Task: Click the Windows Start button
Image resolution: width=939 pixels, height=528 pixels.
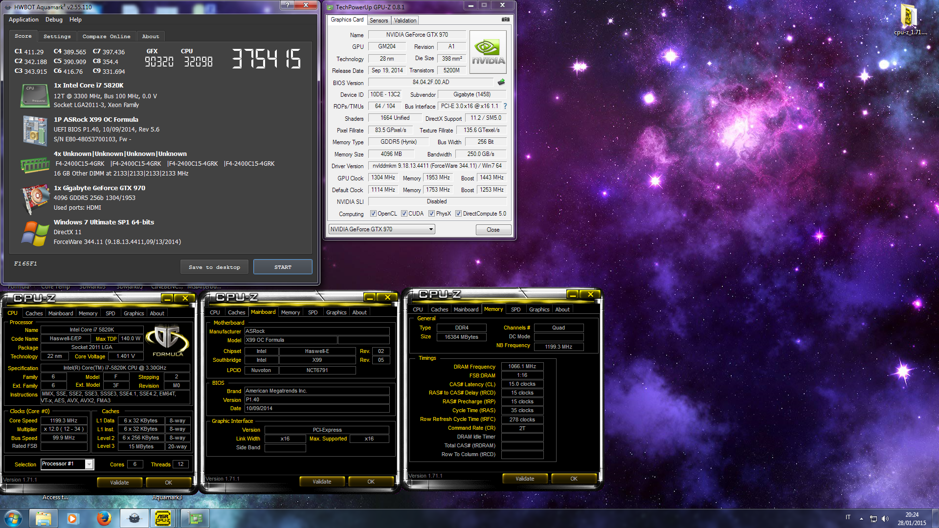Action: tap(13, 518)
